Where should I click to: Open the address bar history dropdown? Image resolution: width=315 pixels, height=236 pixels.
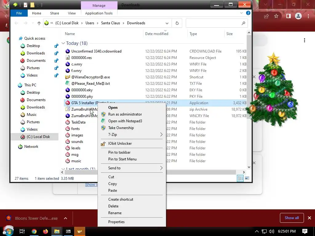[x=167, y=23]
